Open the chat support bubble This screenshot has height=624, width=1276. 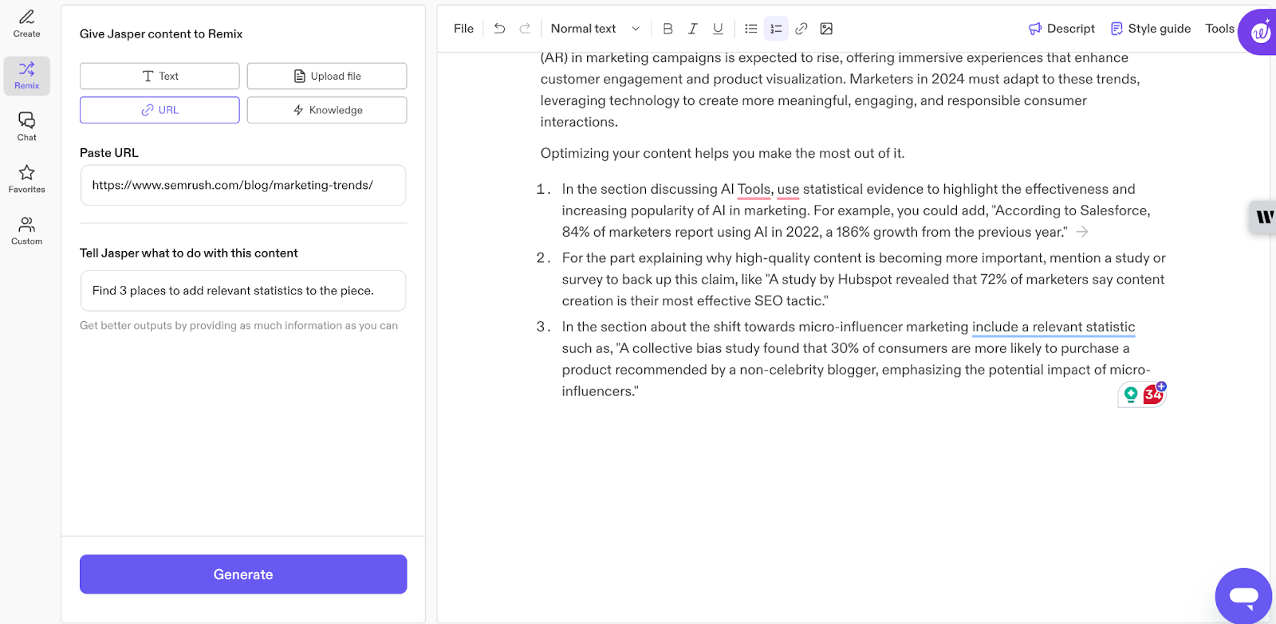coord(1244,595)
